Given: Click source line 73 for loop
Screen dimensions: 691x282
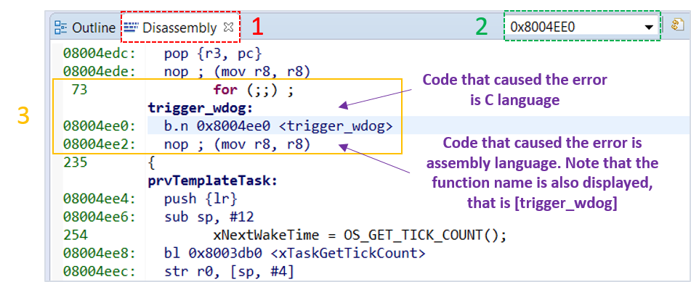Looking at the screenshot, I should (254, 90).
